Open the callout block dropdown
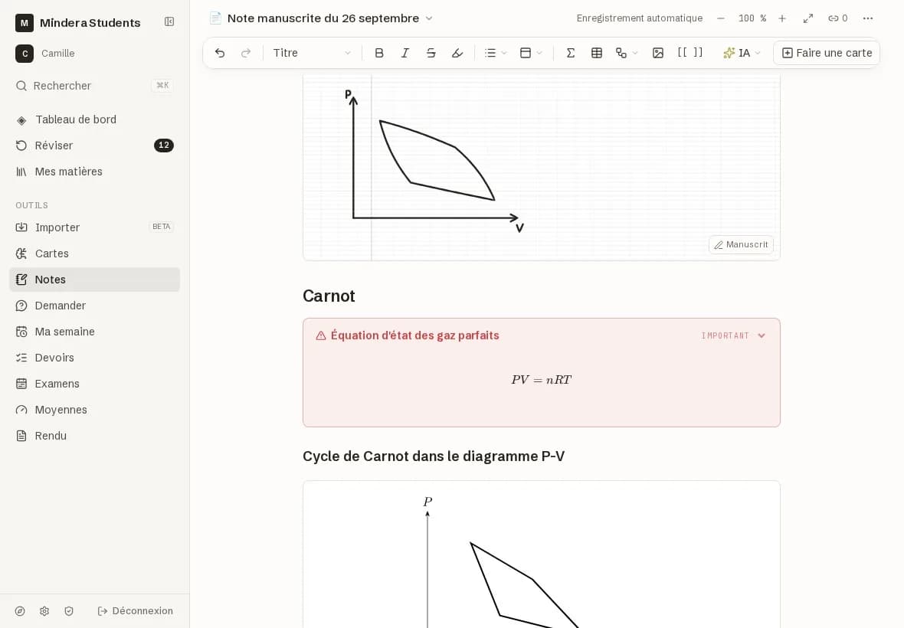904x628 pixels. click(531, 53)
